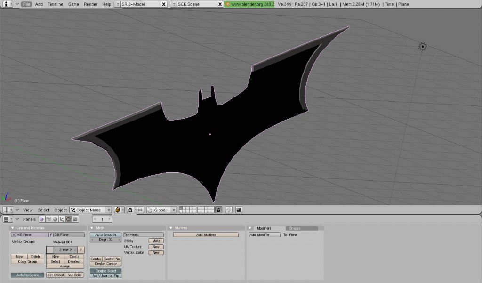Enable AutoTexSpace in Link and Materials
This screenshot has width=482, height=283.
pyautogui.click(x=27, y=275)
